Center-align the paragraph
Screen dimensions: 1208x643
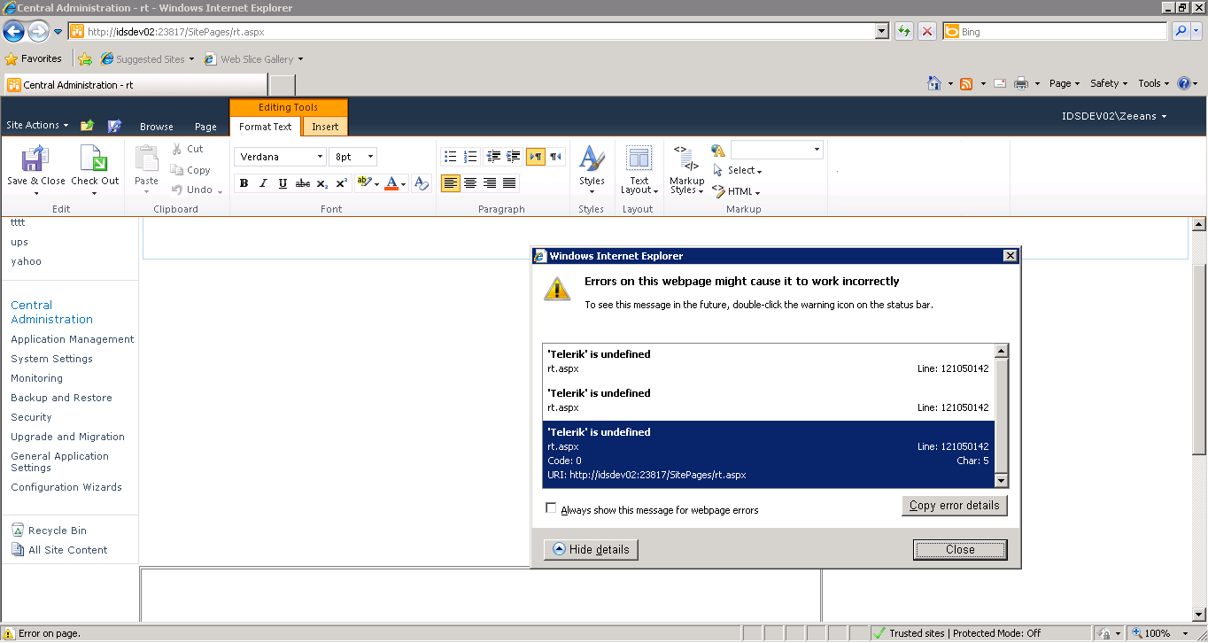(470, 183)
